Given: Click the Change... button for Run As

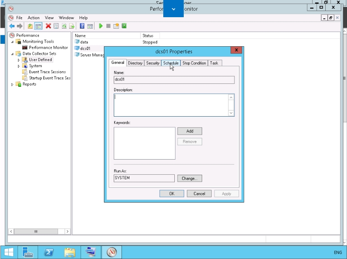Looking at the screenshot, I should (189, 178).
